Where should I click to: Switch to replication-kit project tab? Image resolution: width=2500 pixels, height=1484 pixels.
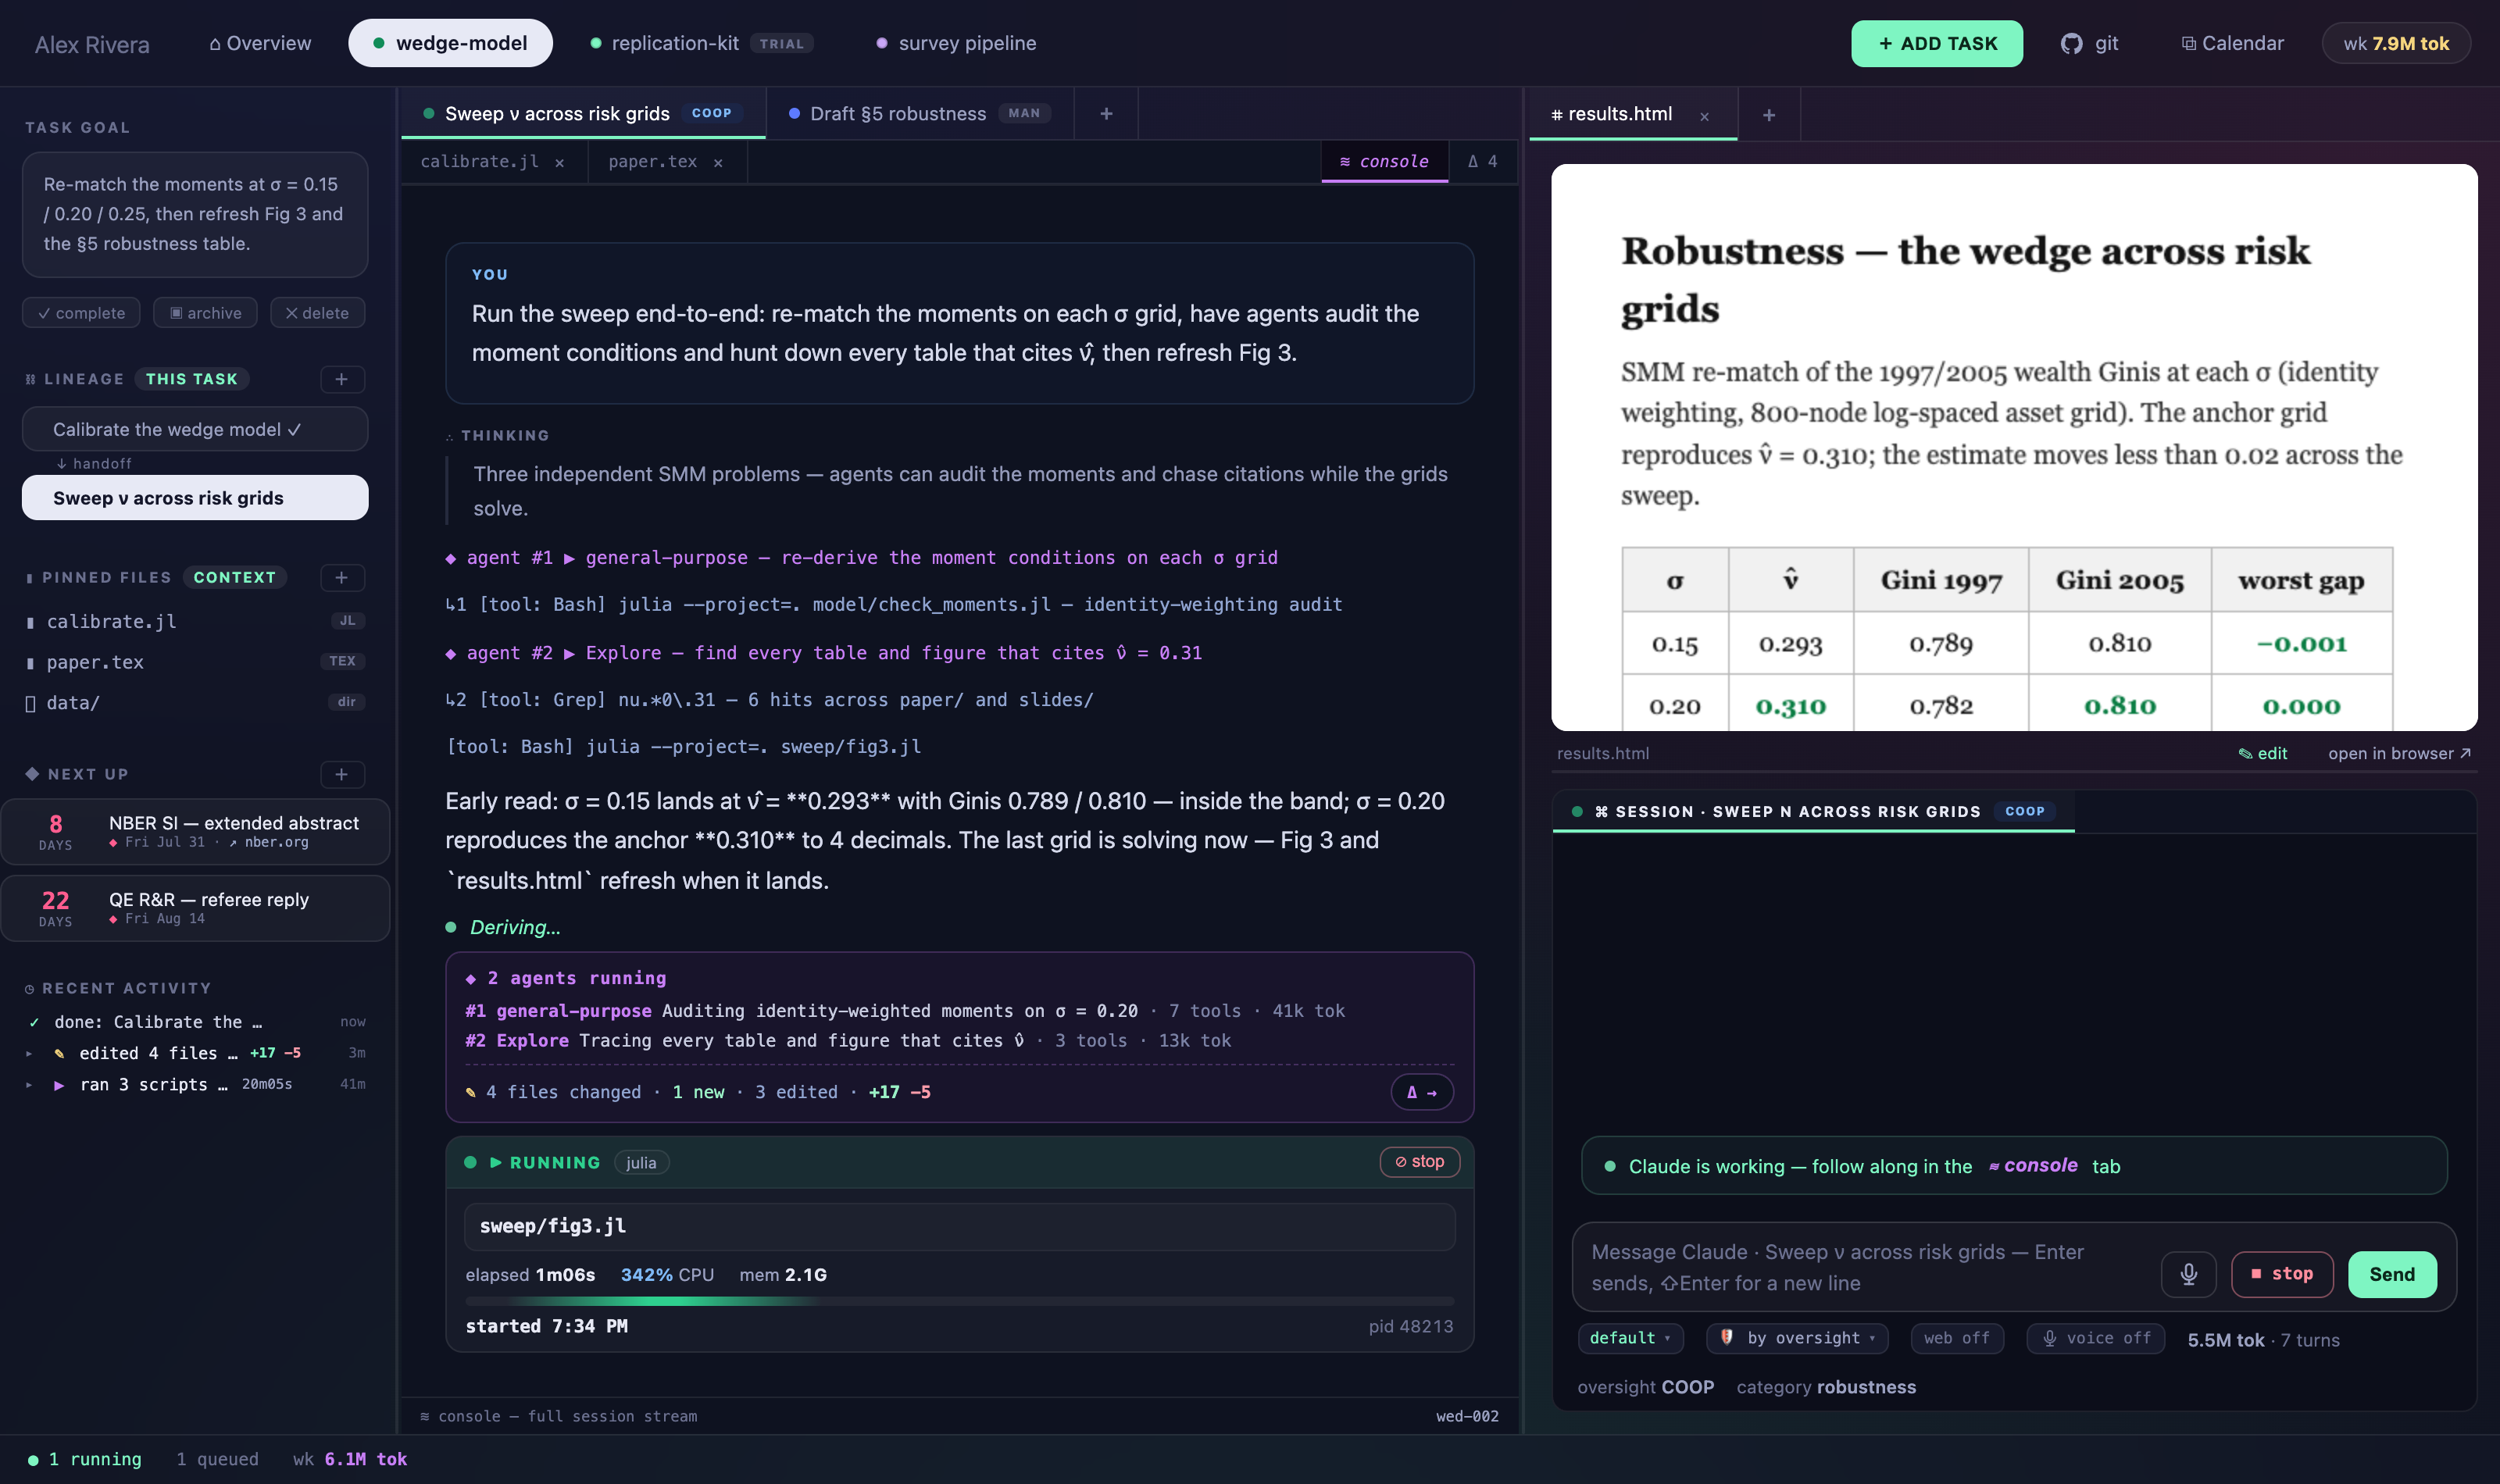coord(701,43)
